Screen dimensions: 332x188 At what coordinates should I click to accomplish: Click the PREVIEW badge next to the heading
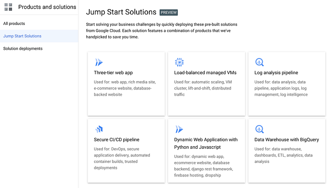point(168,12)
